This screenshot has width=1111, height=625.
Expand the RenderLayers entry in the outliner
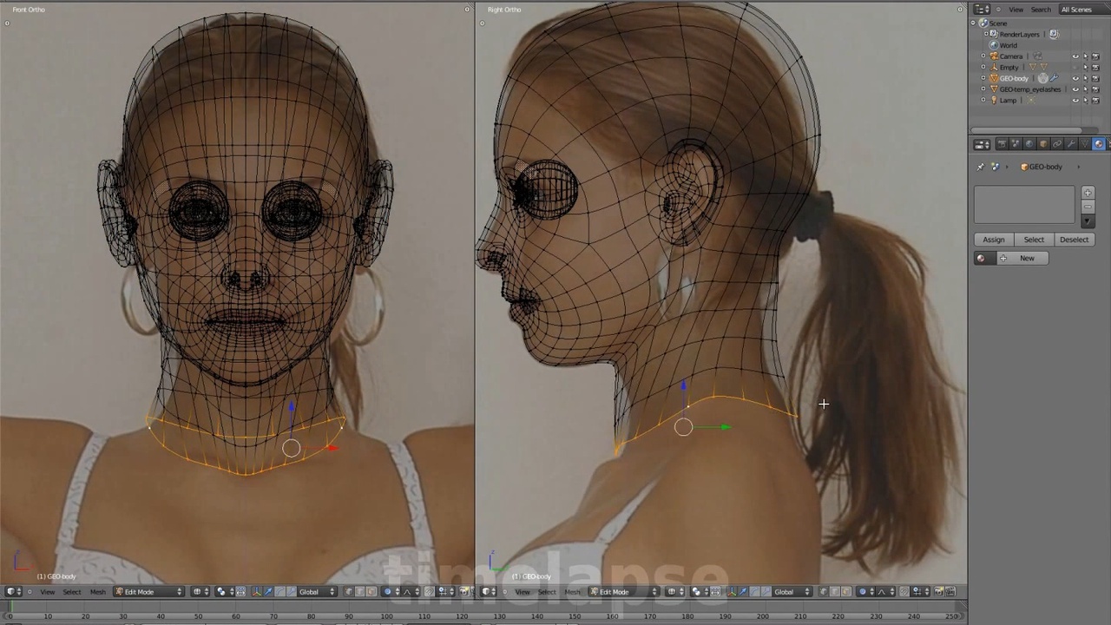986,34
